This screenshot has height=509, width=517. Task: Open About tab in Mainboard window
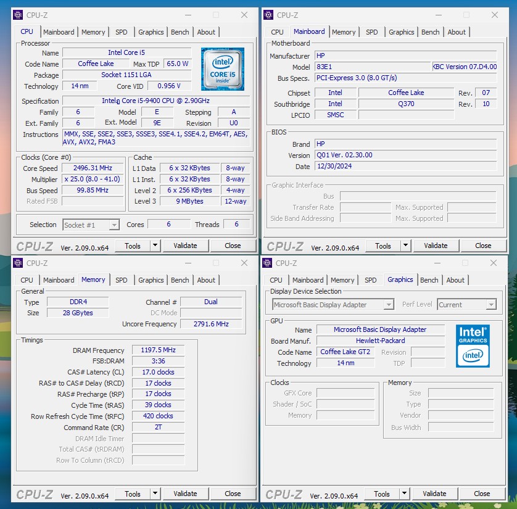(457, 32)
